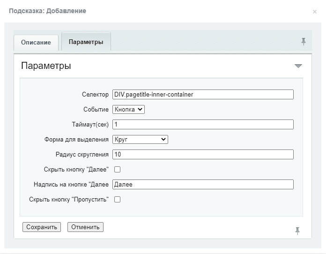Enable Скрыть кнопку "Далее" checkbox
The width and height of the screenshot is (326, 254).
[117, 169]
